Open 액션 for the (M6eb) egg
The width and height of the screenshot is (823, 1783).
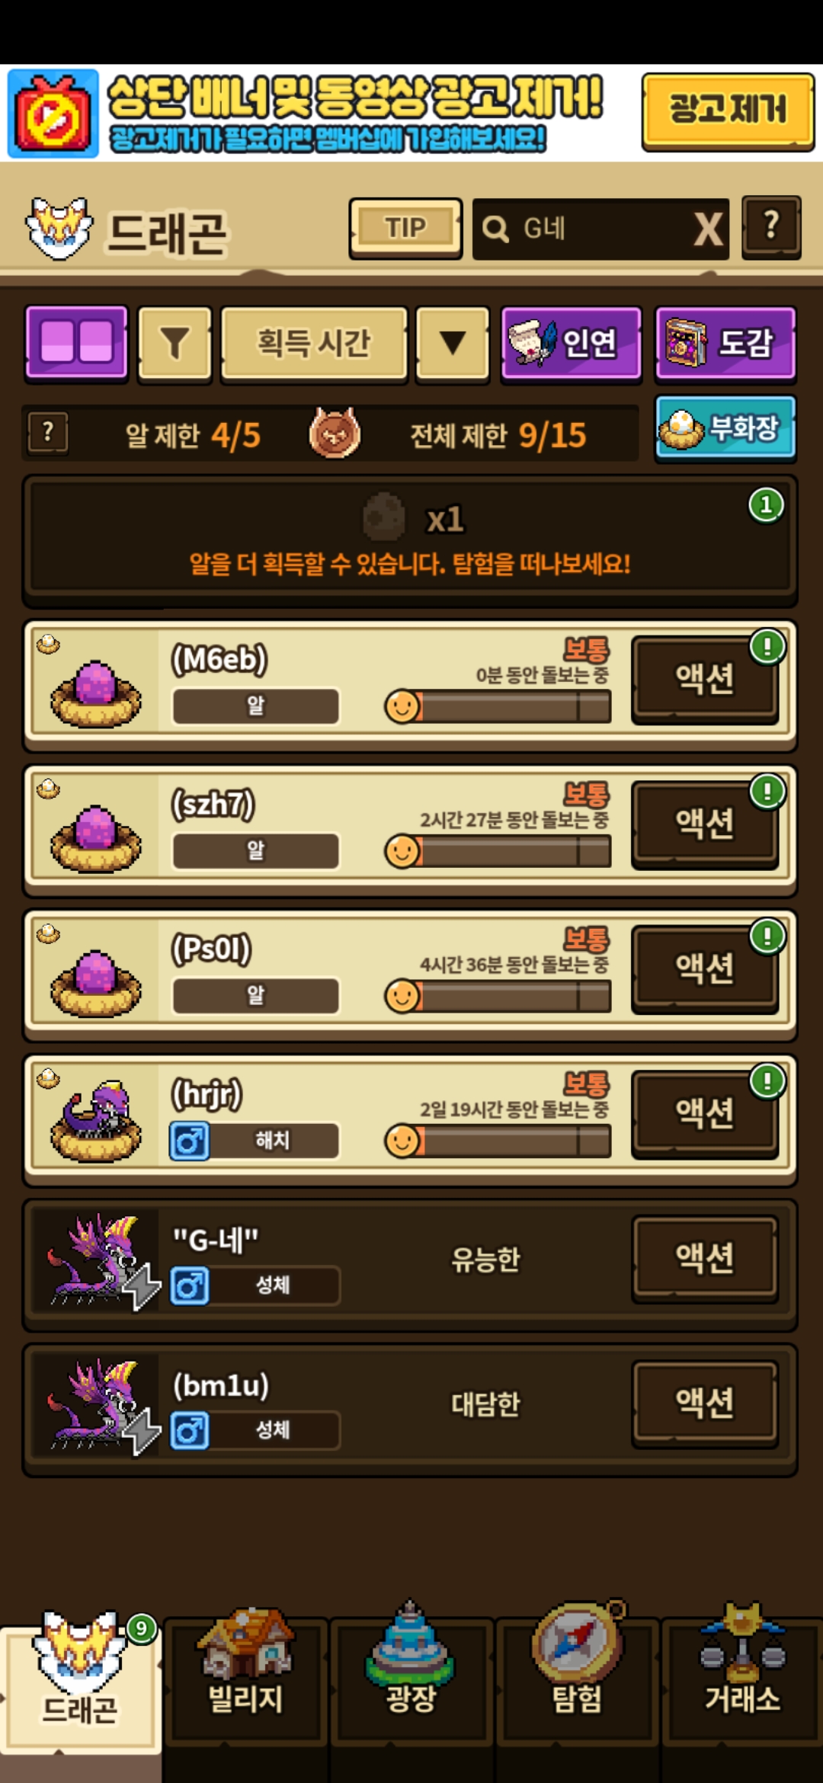705,678
